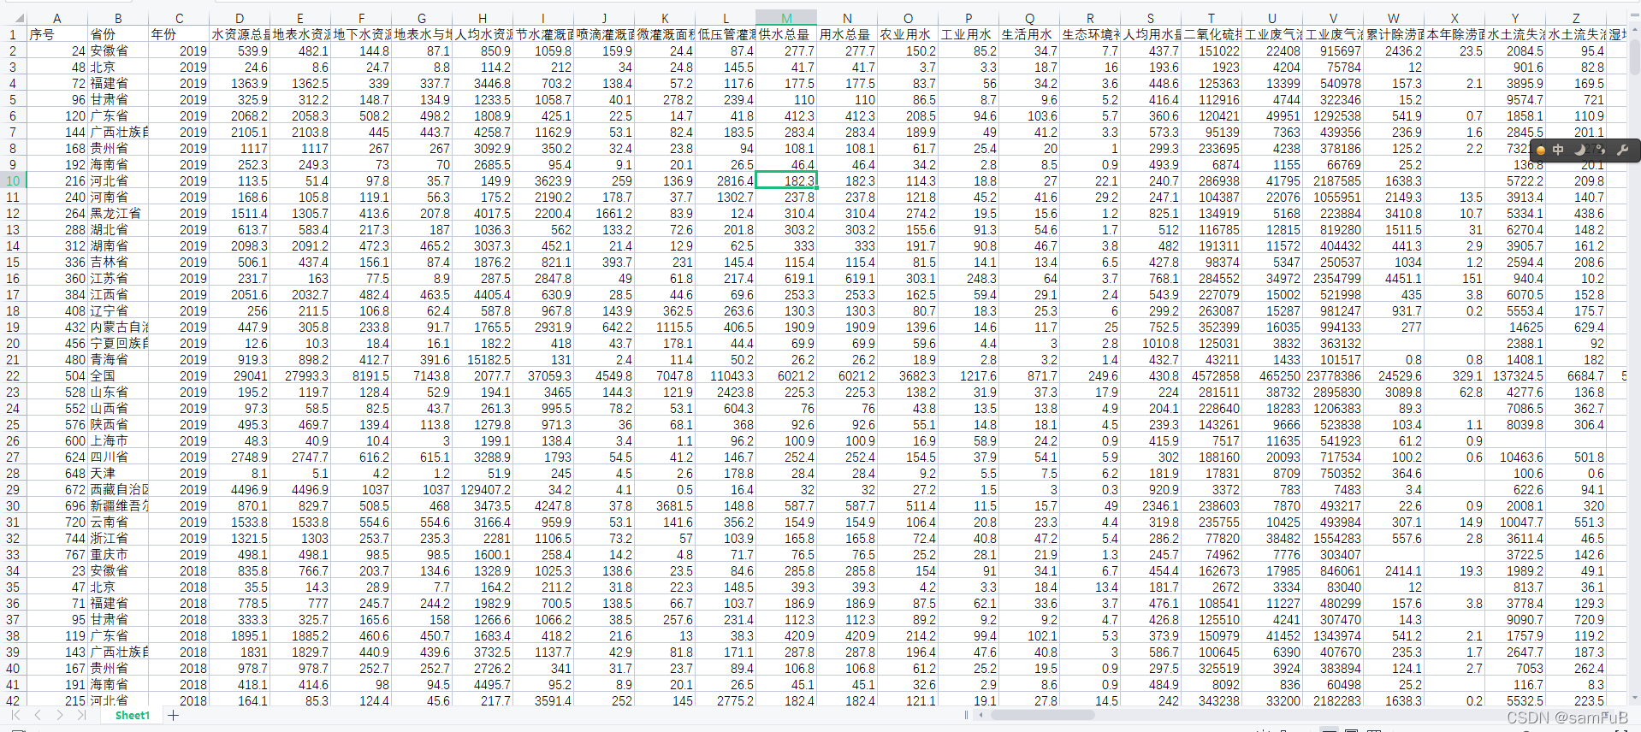The height and width of the screenshot is (732, 1641).
Task: Click the sequence number 767 in column A
Action: (x=57, y=554)
